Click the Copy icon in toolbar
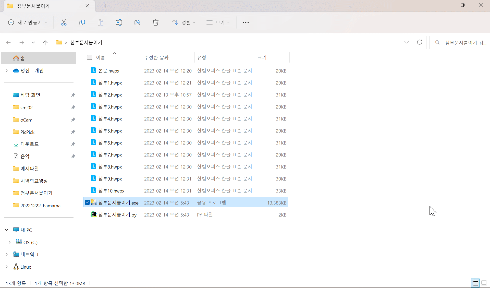The height and width of the screenshot is (288, 490). click(82, 22)
